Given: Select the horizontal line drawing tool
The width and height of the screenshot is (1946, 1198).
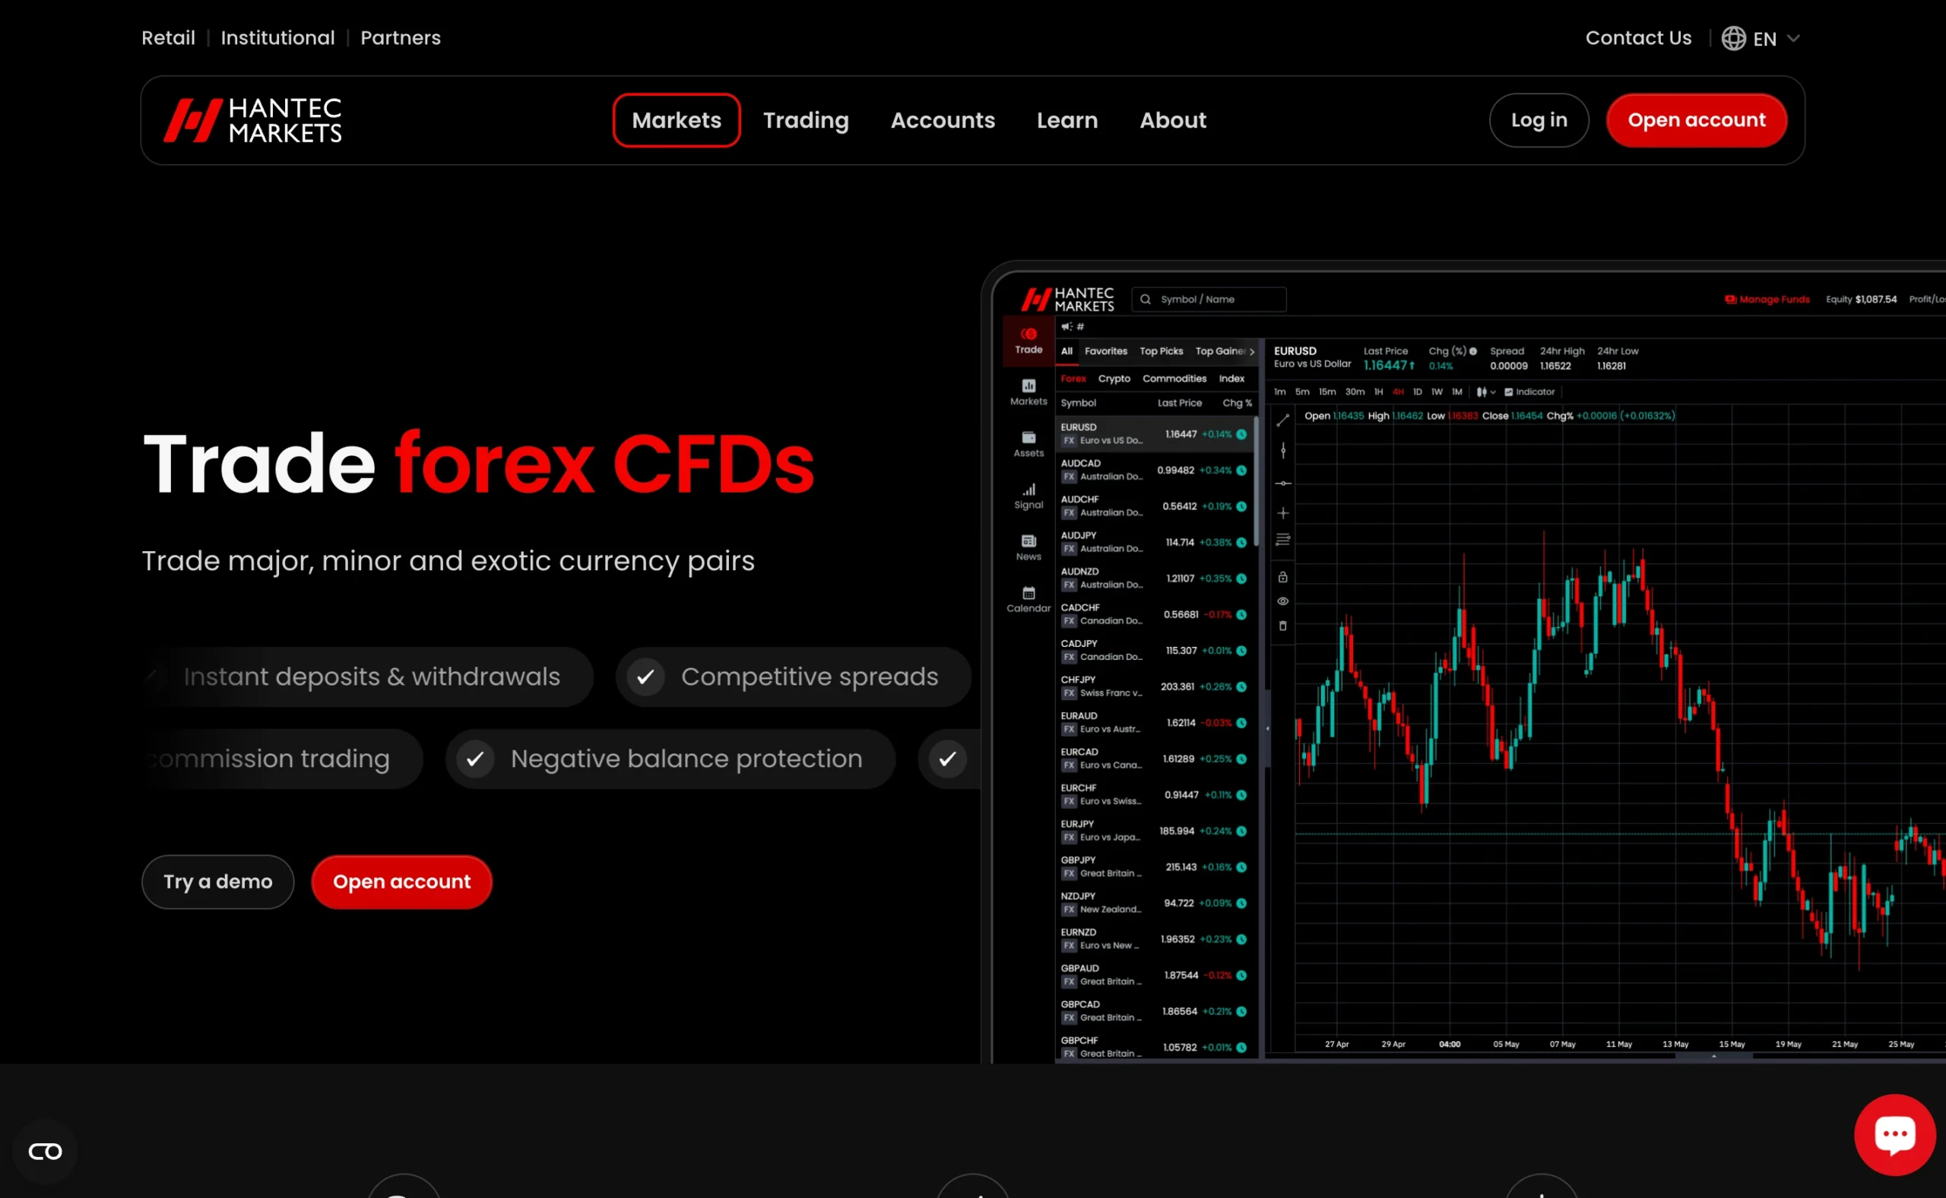Looking at the screenshot, I should click(x=1283, y=483).
